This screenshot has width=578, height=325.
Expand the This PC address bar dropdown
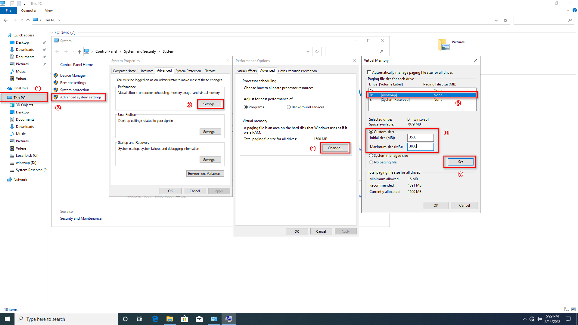point(496,20)
